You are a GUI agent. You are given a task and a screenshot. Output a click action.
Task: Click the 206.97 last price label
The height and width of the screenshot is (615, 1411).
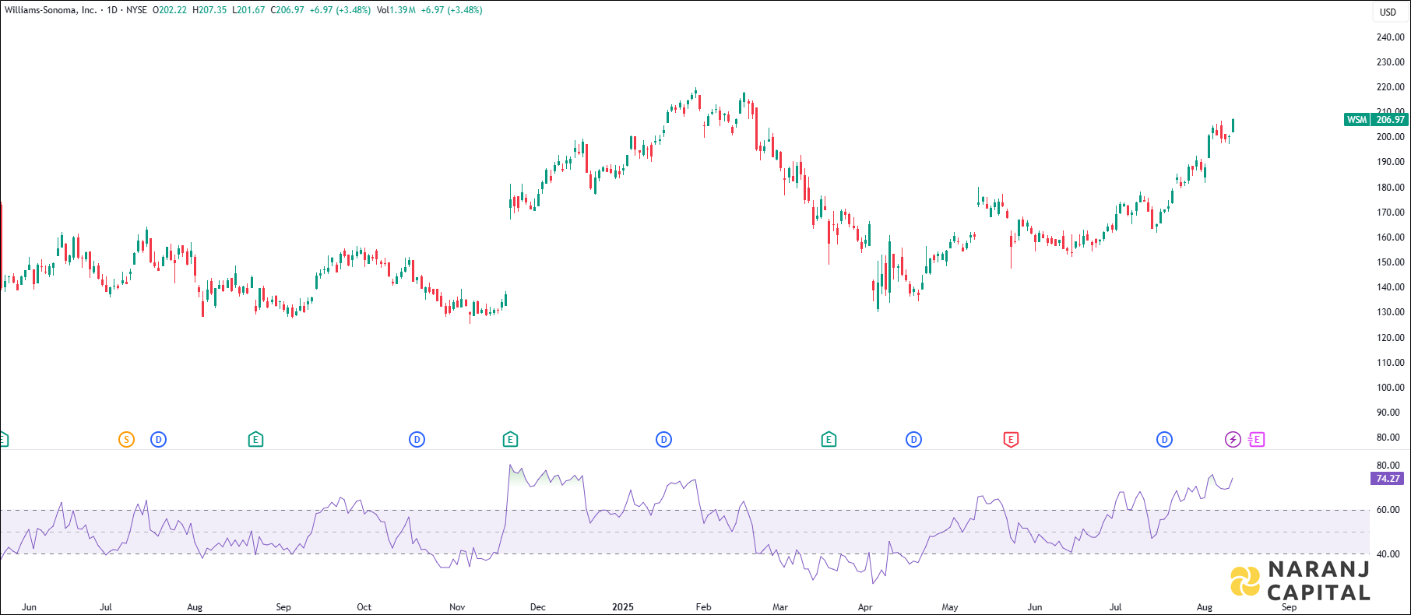coord(1390,120)
